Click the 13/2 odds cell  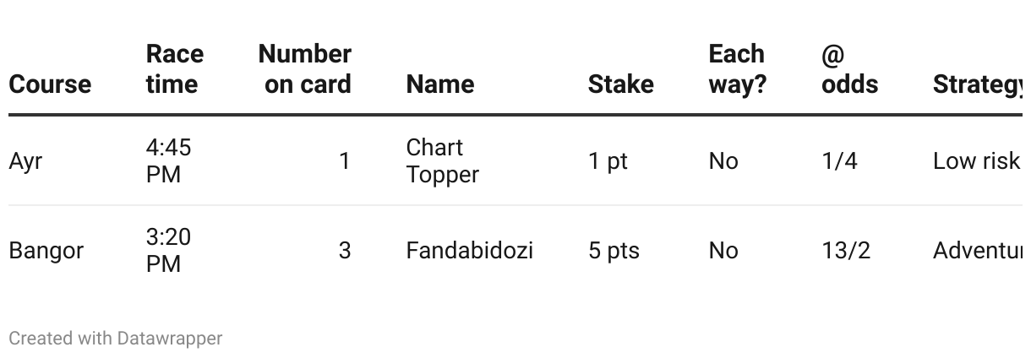846,251
